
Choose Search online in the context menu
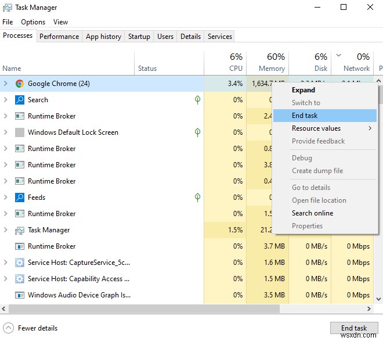click(325, 213)
